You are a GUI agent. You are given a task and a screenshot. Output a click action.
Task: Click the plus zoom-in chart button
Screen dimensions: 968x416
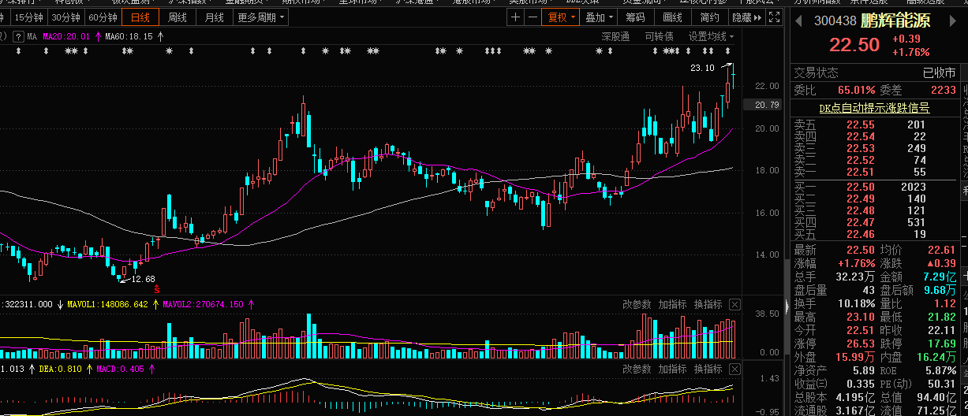pos(516,17)
